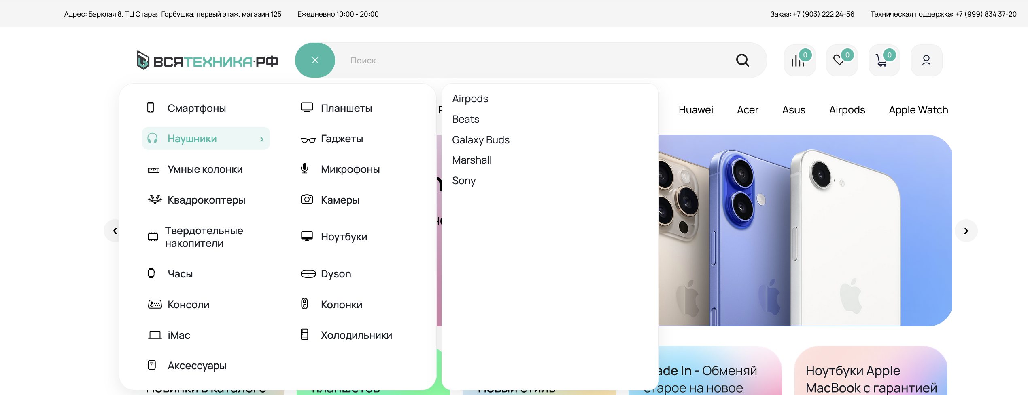Screen dimensions: 1028x395
Task: Click the laptop icon beside Ноутбуки
Action: 307,236
